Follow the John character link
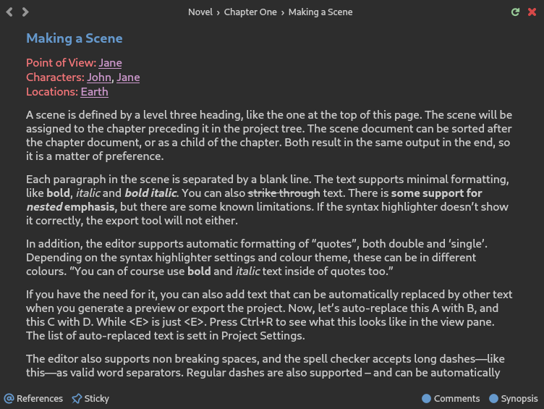 click(x=99, y=77)
